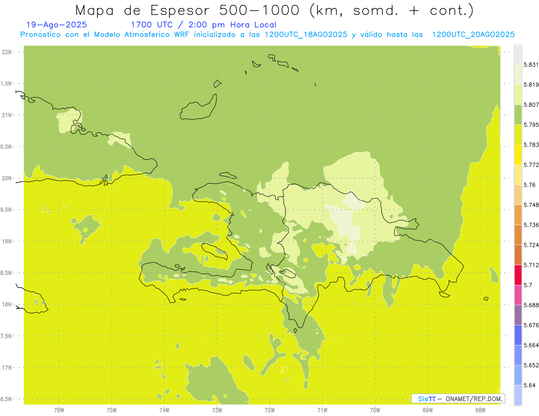Select the pale yellow-green 5.807–5.819 legend band
Screen dimensions: 539x416
pyautogui.click(x=517, y=94)
